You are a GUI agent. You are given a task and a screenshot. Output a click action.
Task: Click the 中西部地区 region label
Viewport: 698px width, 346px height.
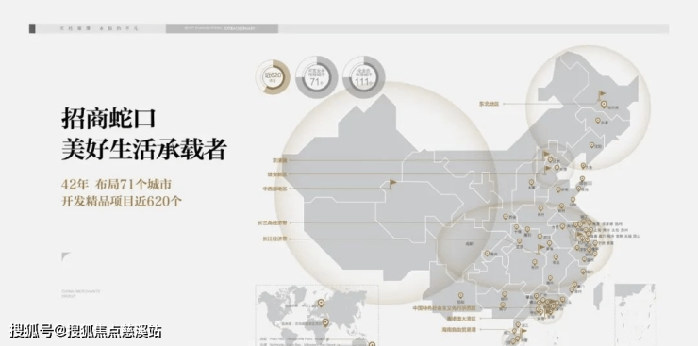click(x=274, y=189)
